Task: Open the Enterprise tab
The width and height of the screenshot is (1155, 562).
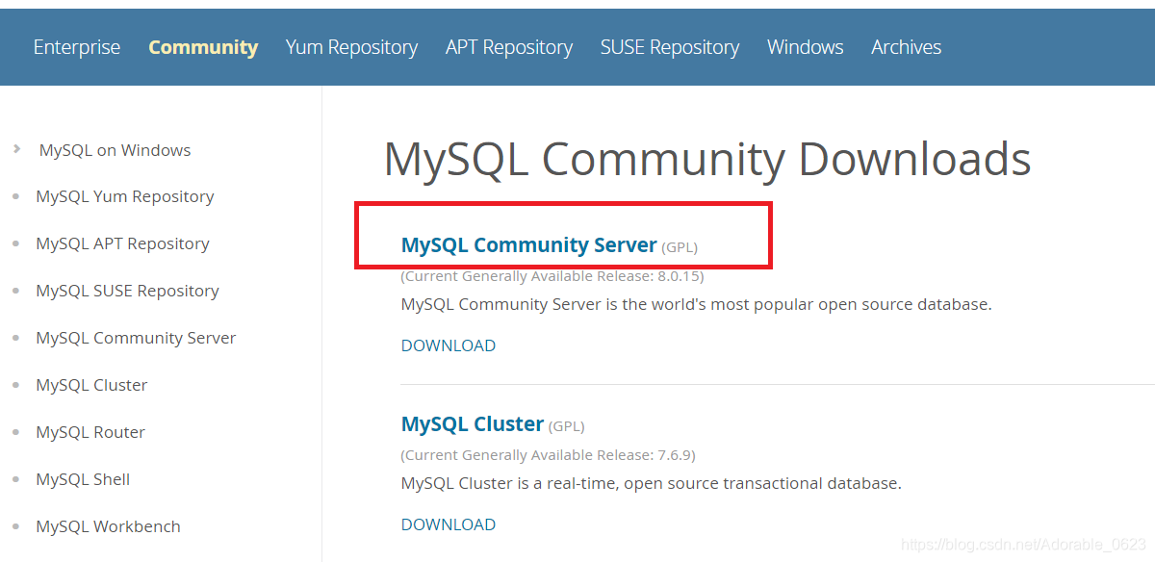Action: pyautogui.click(x=77, y=47)
